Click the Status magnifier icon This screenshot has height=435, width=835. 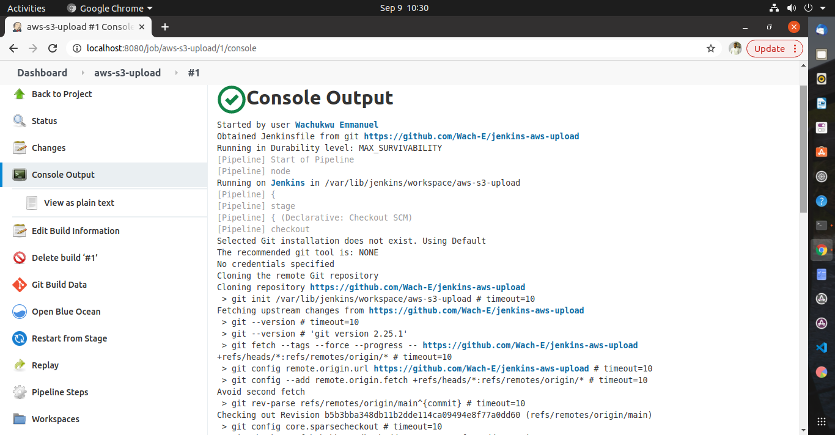[20, 121]
